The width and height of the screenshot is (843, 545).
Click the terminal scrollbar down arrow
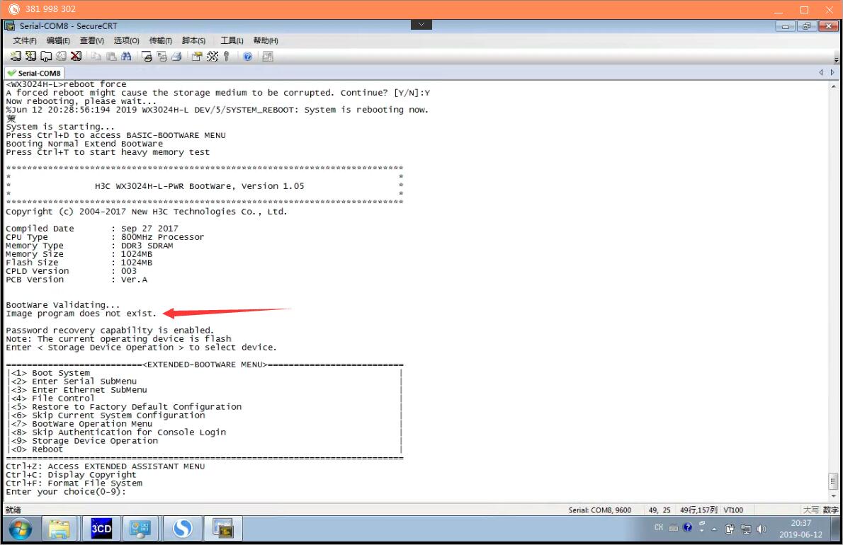coord(833,495)
